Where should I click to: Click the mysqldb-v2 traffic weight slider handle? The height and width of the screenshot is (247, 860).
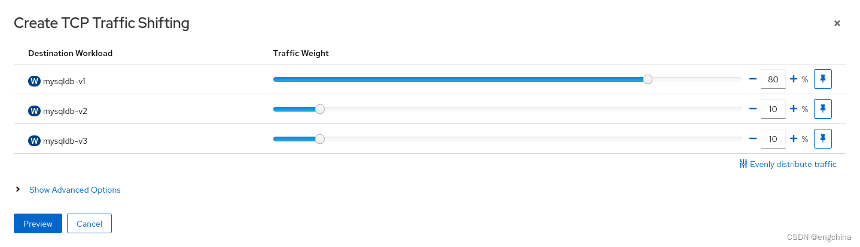click(320, 109)
